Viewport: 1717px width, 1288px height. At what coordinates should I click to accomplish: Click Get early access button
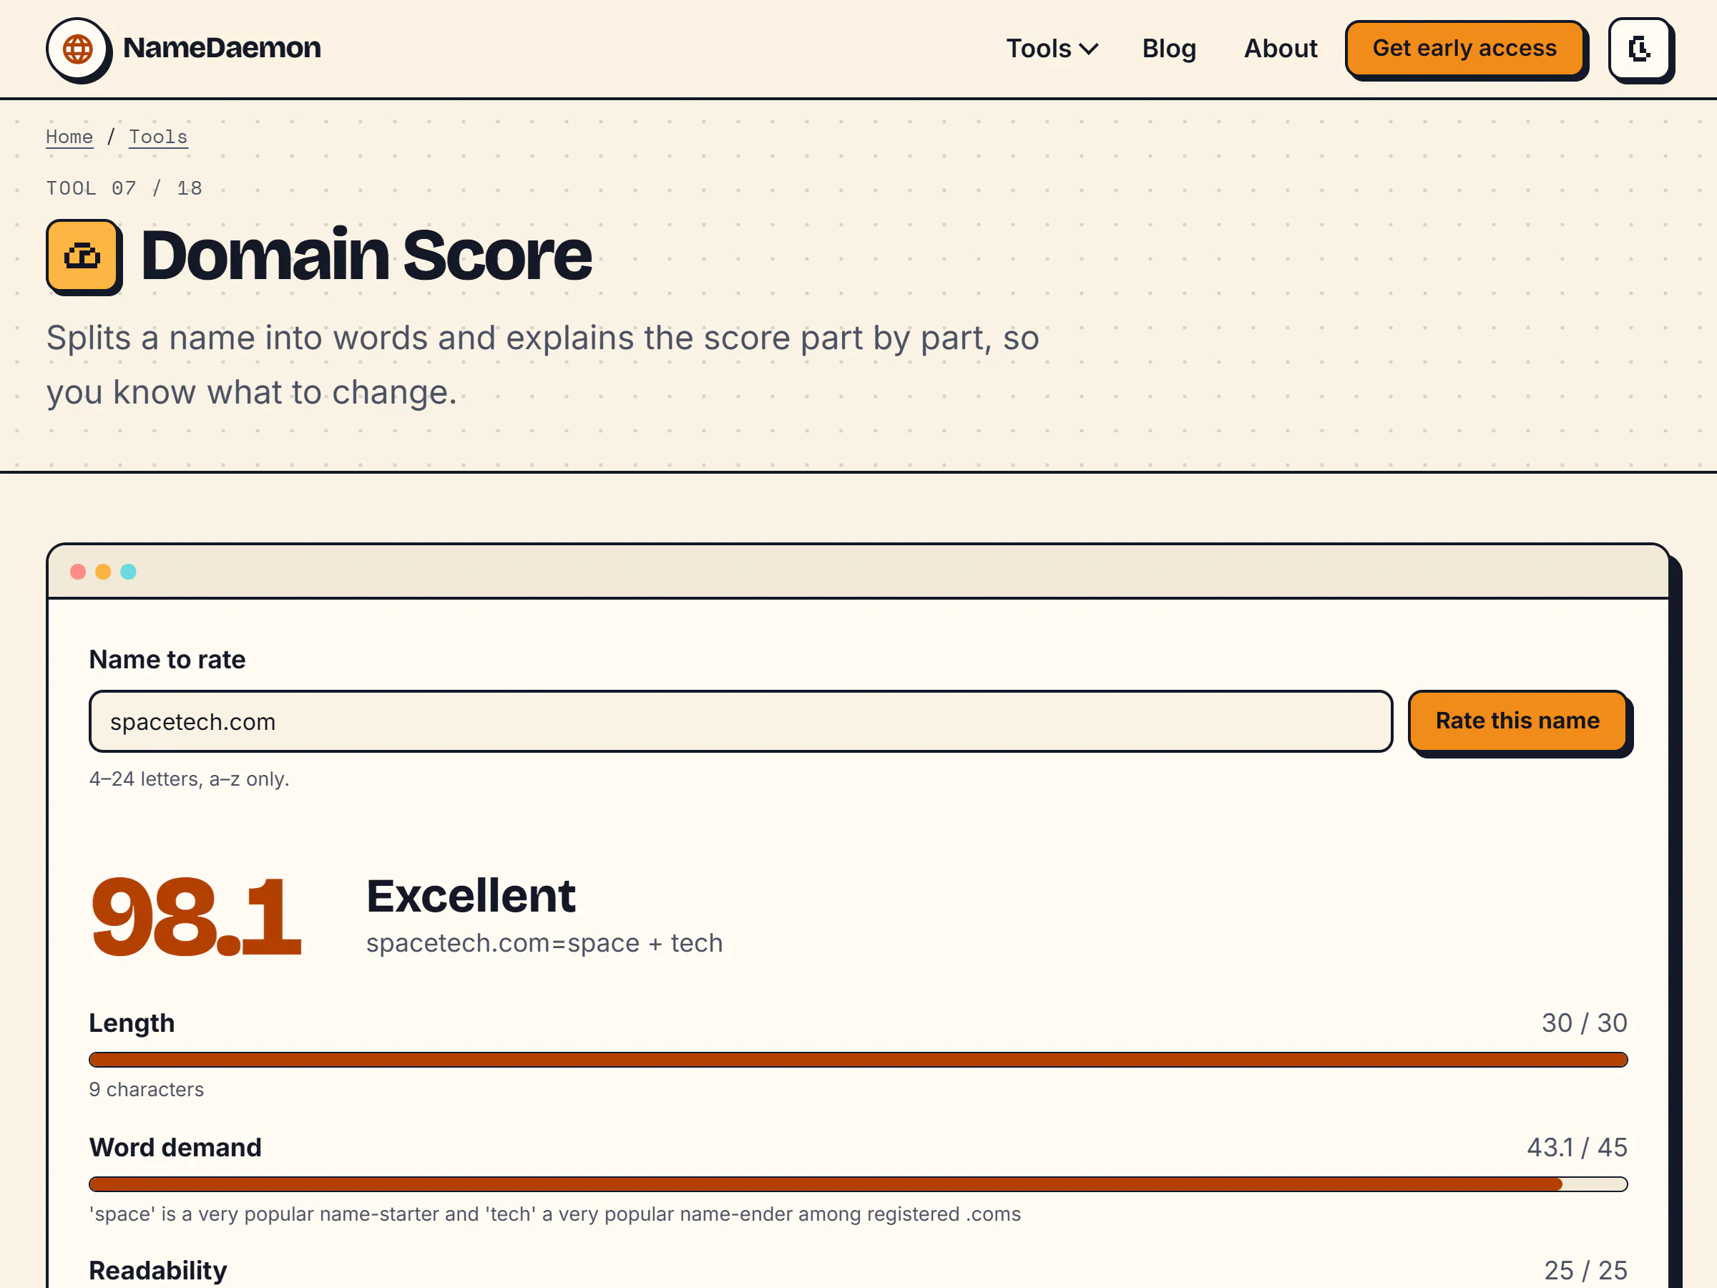[x=1464, y=48]
